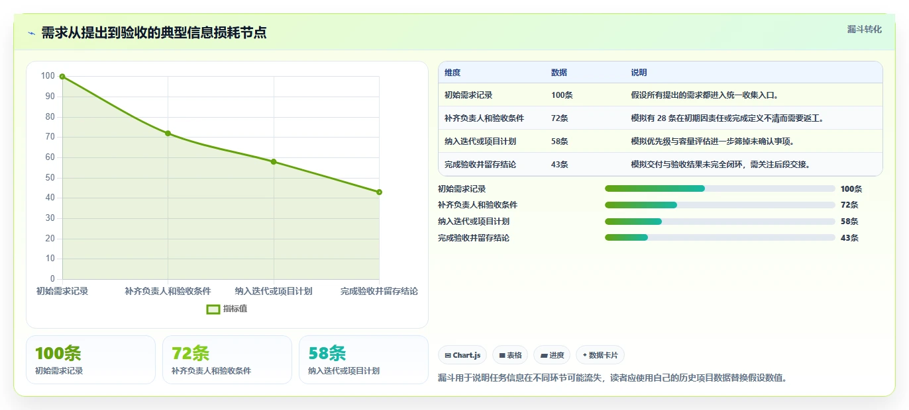The height and width of the screenshot is (410, 909).
Task: Click the 100条 初始需求记录 stat card
Action: (x=91, y=360)
